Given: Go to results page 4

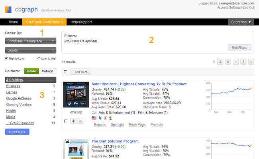Looking at the screenshot, I should pos(236,62).
